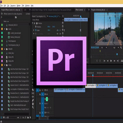
Task: Go to In point in Program monitor
Action: 104,61
